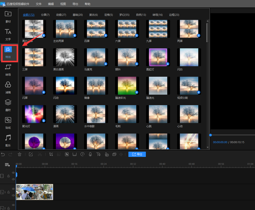Open the 滤镜 filters panel

click(x=8, y=88)
